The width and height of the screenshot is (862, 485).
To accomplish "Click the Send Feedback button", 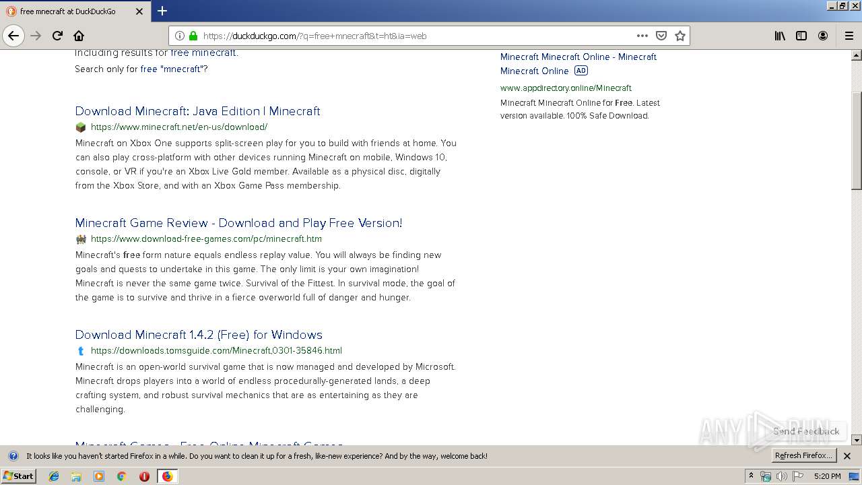I will point(806,431).
